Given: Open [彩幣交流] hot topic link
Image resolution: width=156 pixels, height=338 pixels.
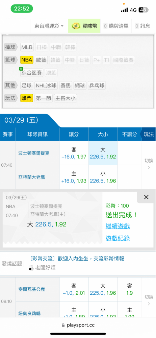Looking at the screenshot, I should [77, 259].
